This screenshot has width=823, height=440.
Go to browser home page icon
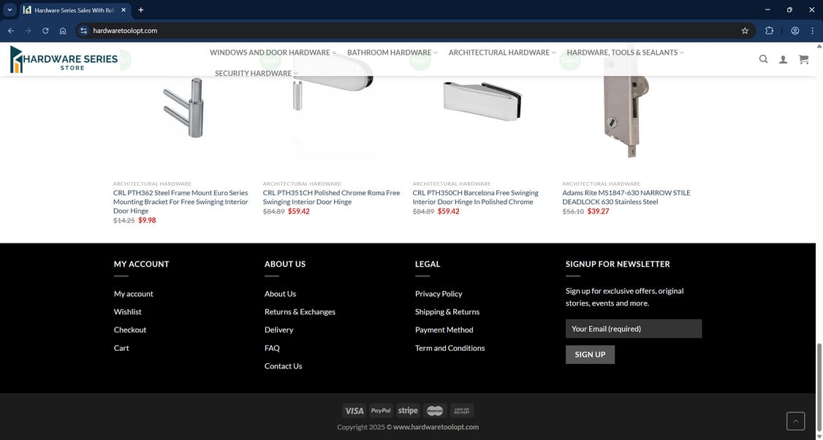(x=62, y=31)
